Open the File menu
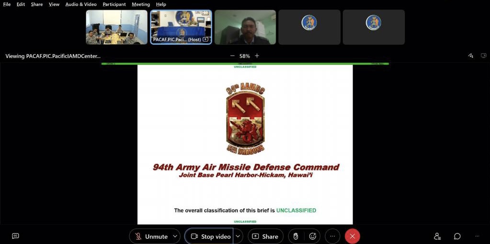The width and height of the screenshot is (490, 244). point(7,4)
